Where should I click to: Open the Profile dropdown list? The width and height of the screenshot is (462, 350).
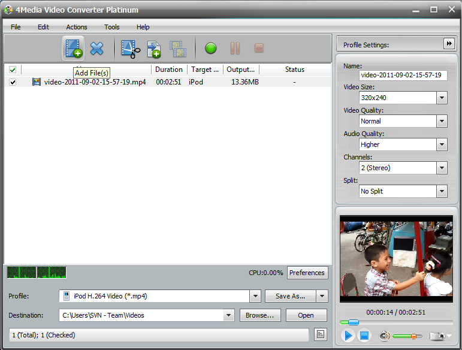(255, 296)
